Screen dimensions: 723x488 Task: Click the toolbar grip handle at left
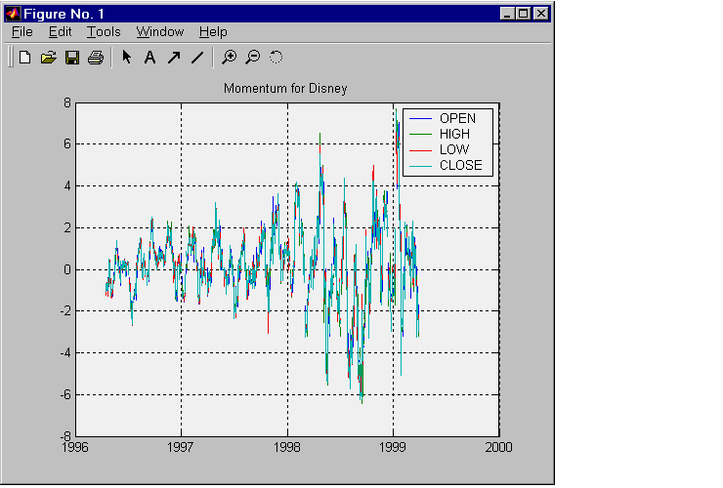tap(10, 58)
